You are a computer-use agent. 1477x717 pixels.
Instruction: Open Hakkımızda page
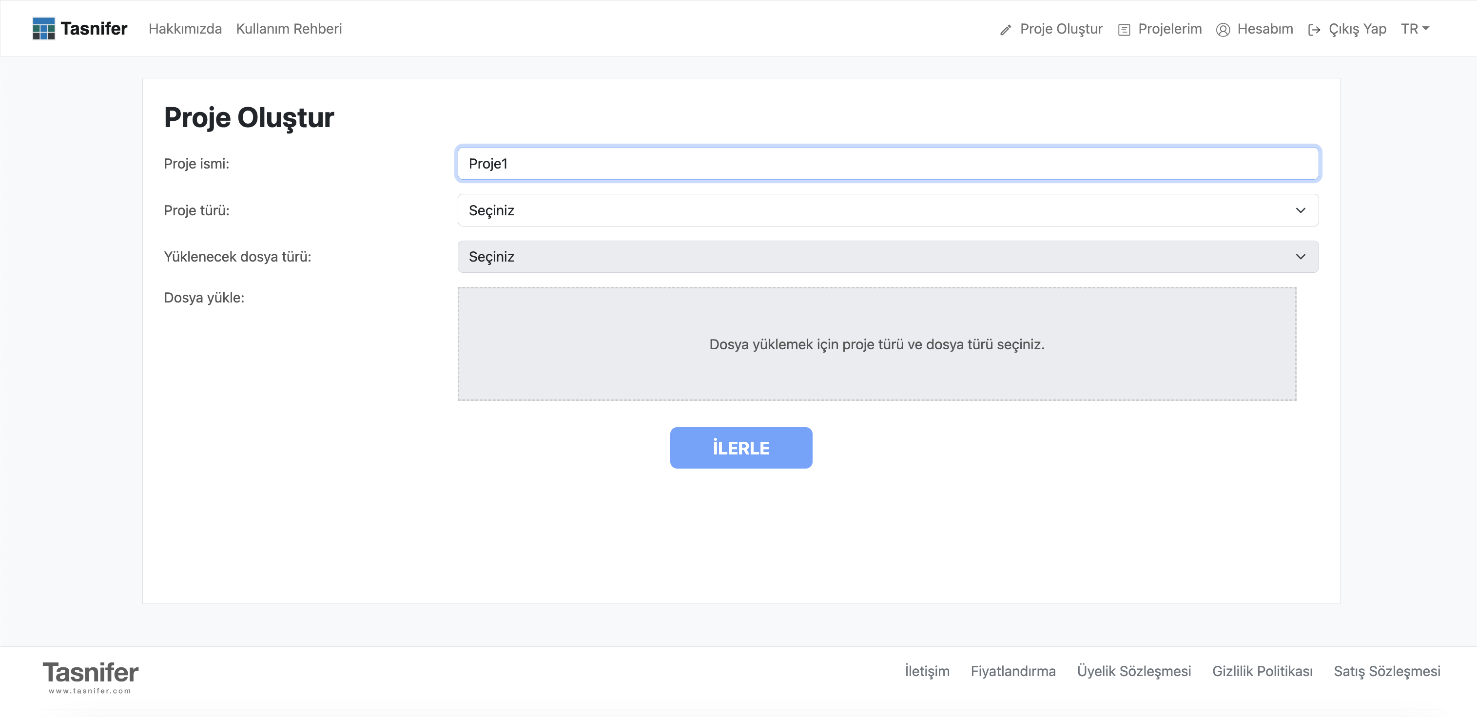(x=185, y=29)
